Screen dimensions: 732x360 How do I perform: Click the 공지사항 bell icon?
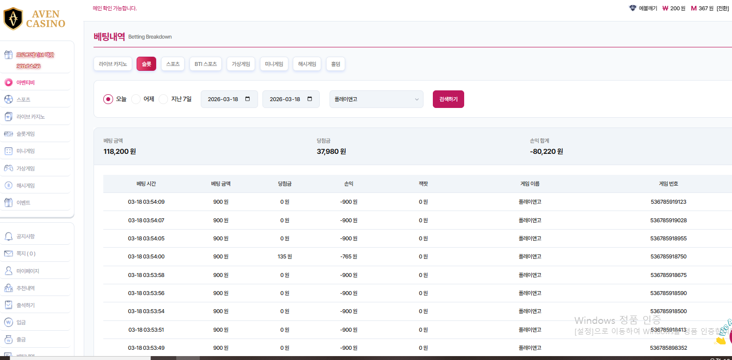coord(8,236)
